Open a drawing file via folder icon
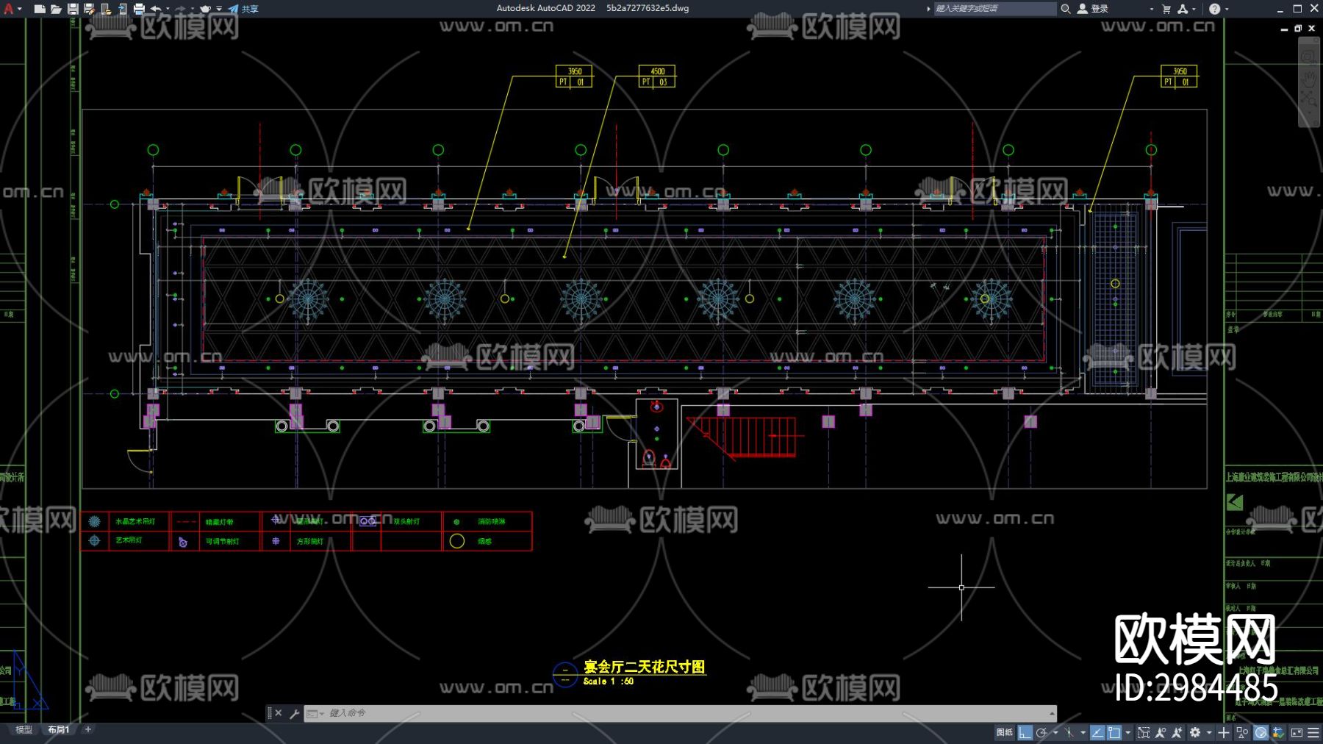Image resolution: width=1323 pixels, height=744 pixels. (56, 9)
